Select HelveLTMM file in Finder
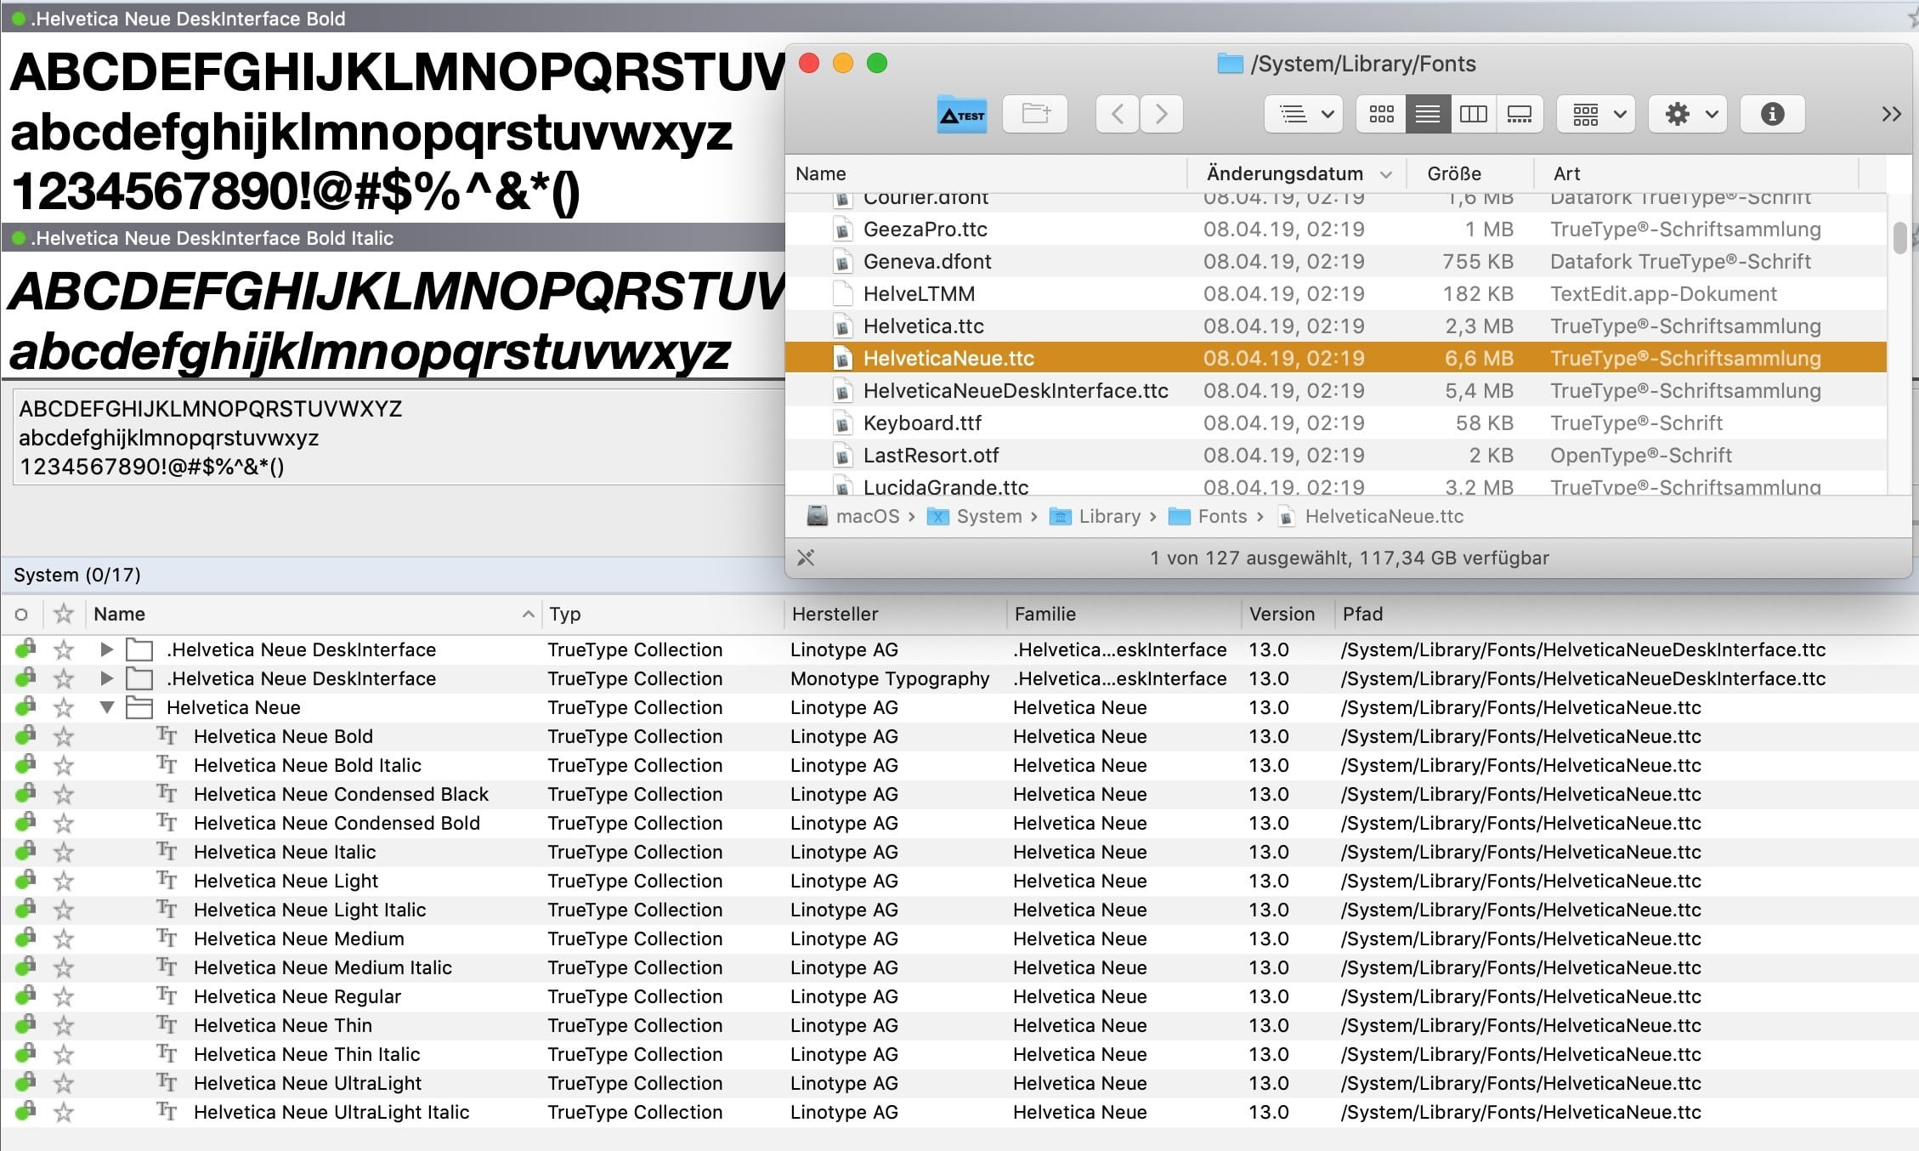The height and width of the screenshot is (1151, 1919). click(1336, 294)
